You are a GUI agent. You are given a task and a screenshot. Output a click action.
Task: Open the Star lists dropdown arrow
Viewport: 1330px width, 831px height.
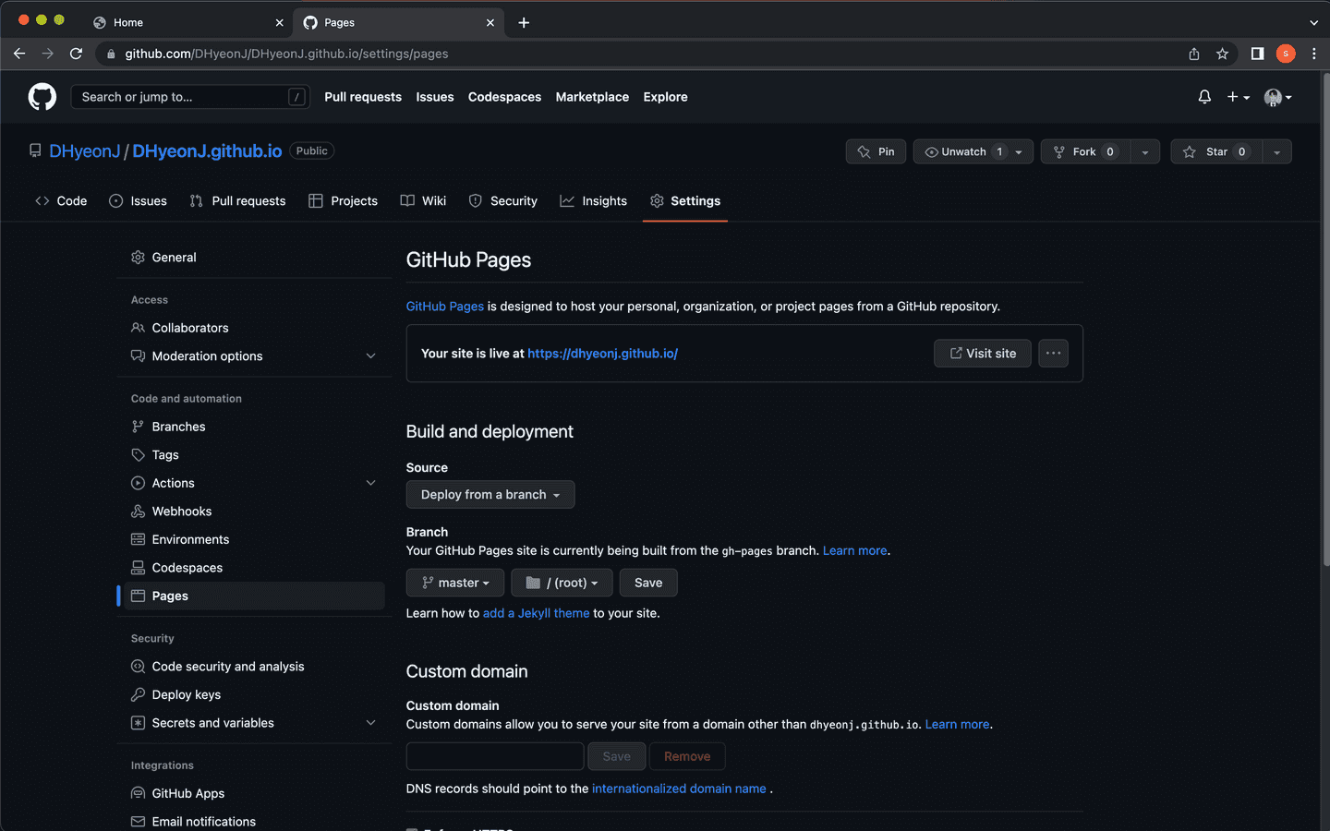[1276, 151]
